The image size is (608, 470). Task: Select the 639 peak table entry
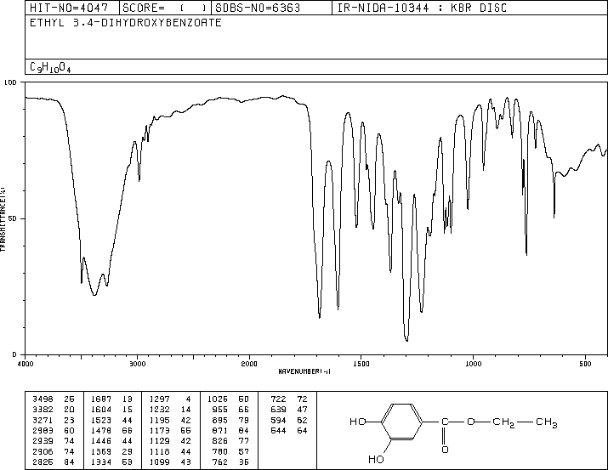278,410
